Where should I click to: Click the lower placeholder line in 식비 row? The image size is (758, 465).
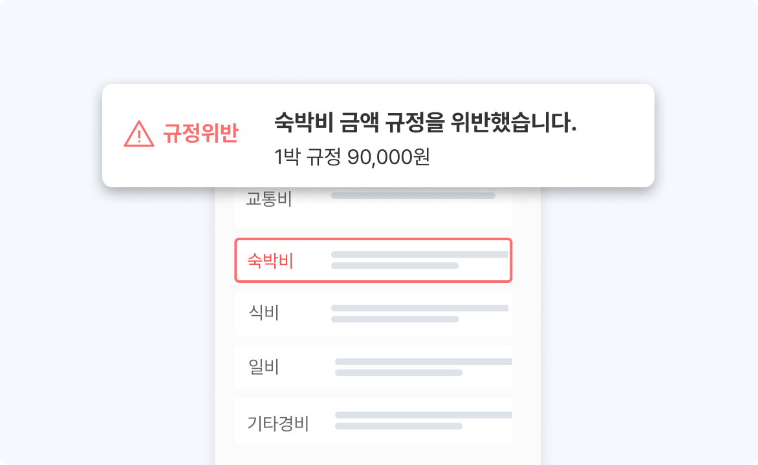395,319
